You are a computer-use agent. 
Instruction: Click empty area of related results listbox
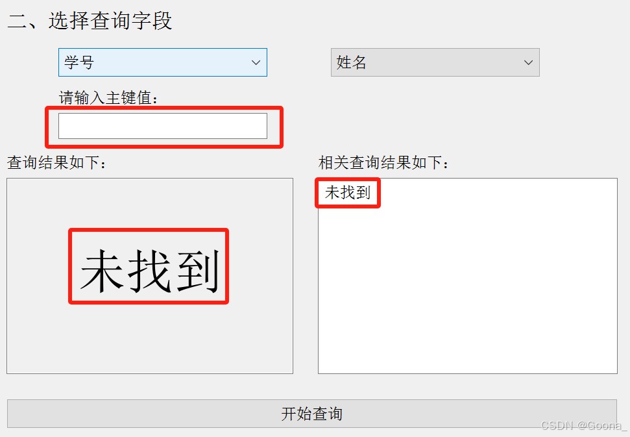point(468,281)
